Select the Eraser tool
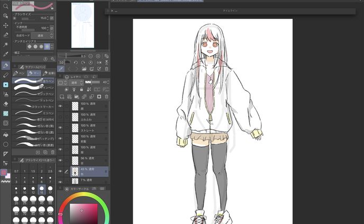 pos(6,104)
